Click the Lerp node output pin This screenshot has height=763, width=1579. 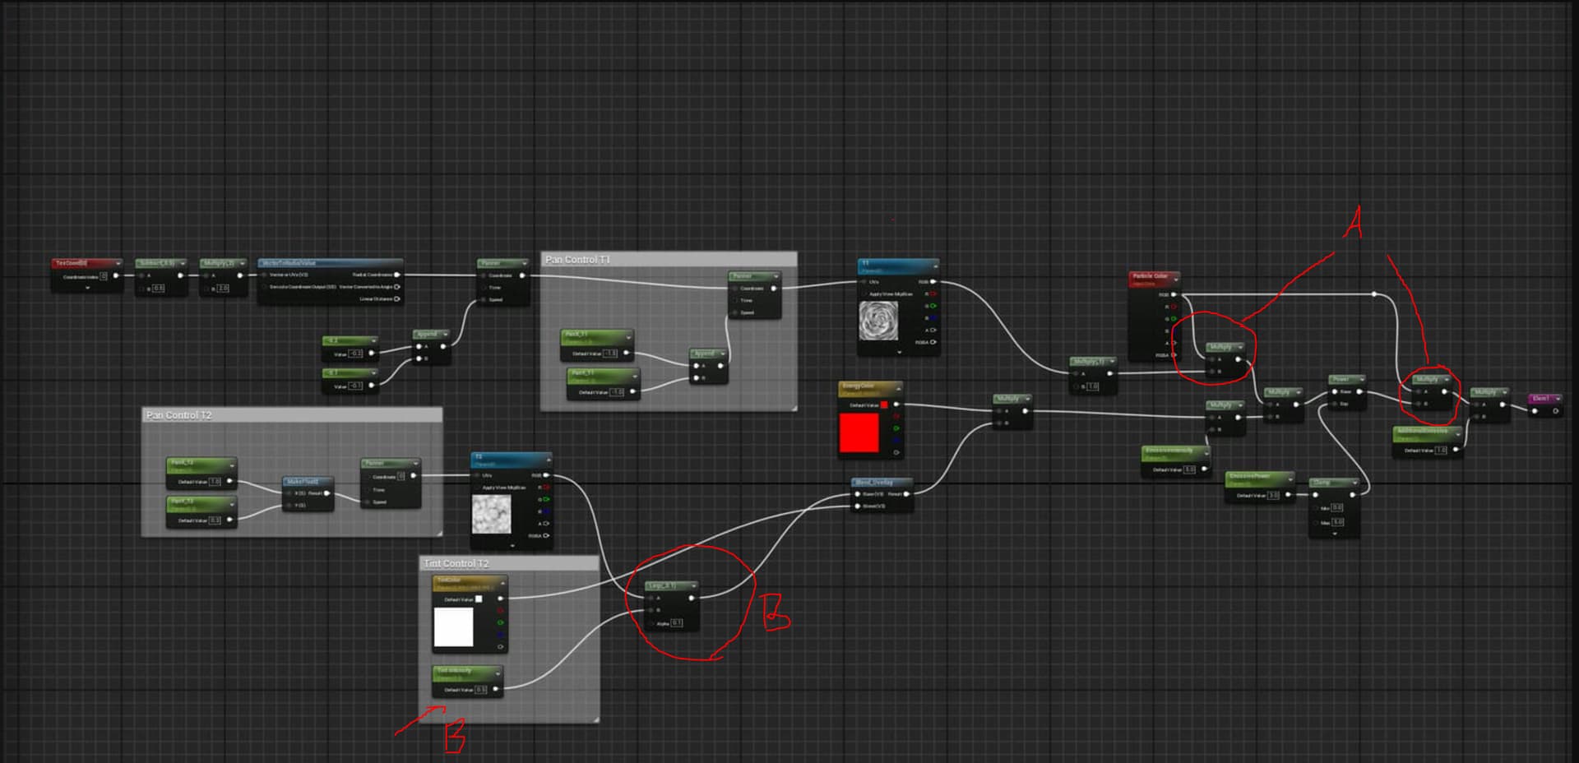pos(691,598)
